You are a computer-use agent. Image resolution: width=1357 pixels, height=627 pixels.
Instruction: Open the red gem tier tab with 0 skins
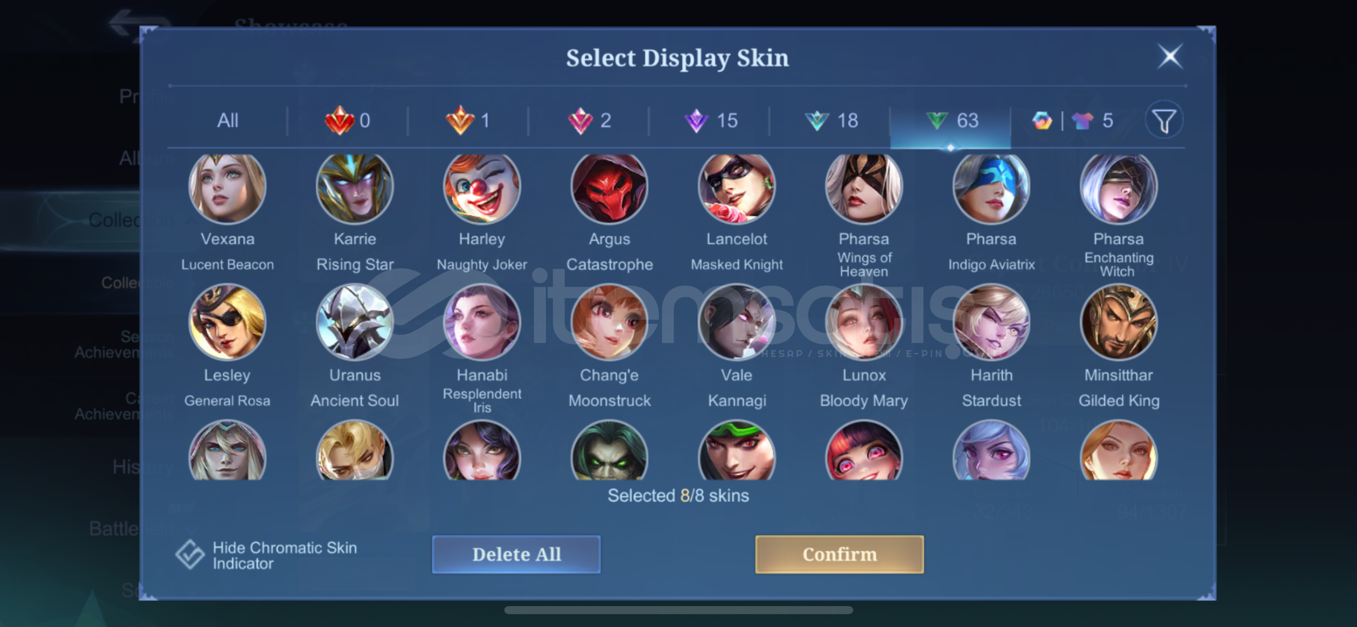pyautogui.click(x=347, y=121)
